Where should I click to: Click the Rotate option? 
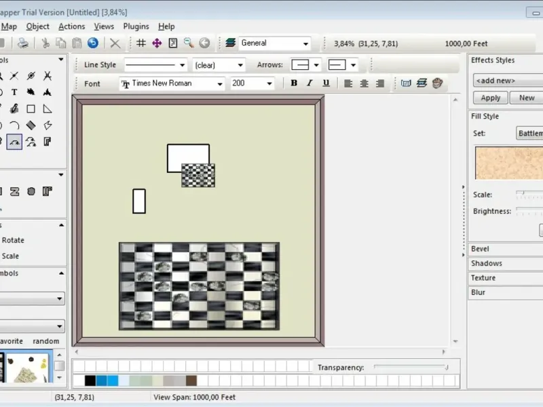tap(13, 240)
